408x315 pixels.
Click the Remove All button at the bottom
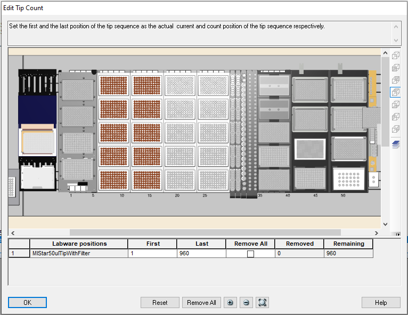coord(201,303)
